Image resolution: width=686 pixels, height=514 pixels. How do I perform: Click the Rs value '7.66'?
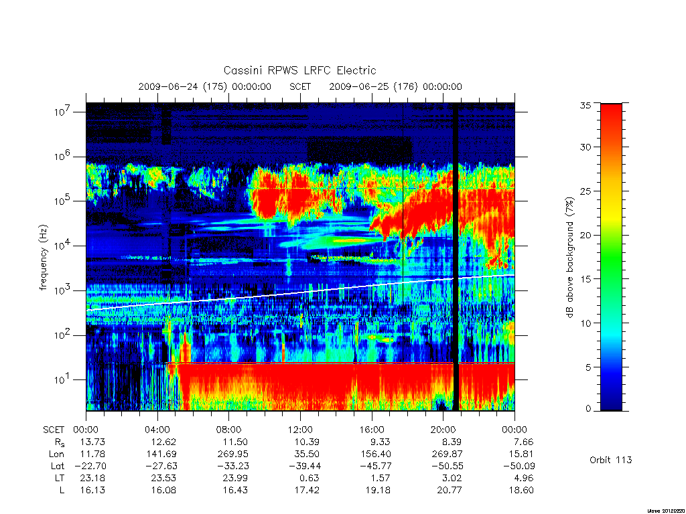524,442
